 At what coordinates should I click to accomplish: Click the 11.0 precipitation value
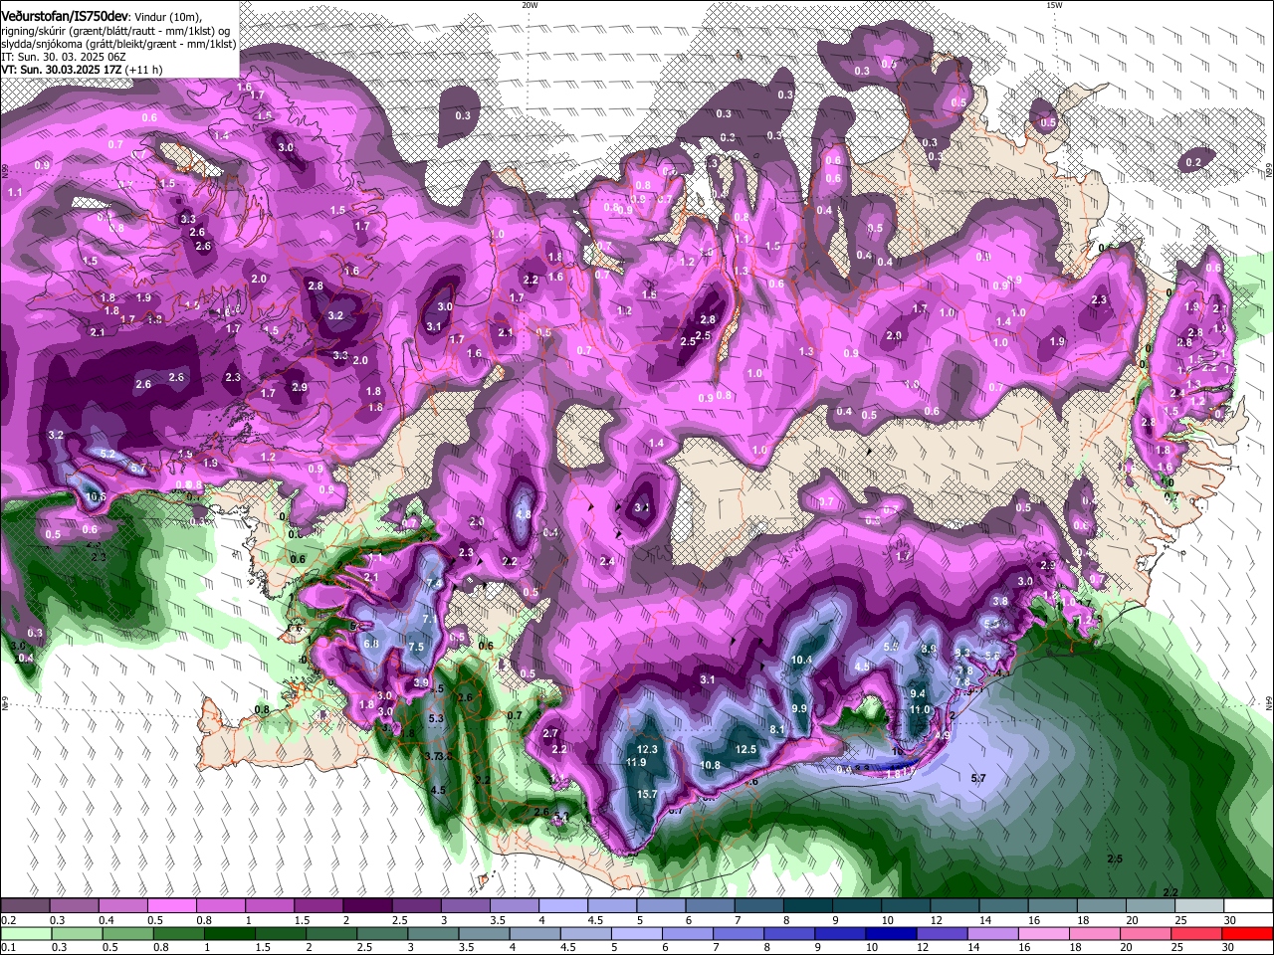(920, 709)
